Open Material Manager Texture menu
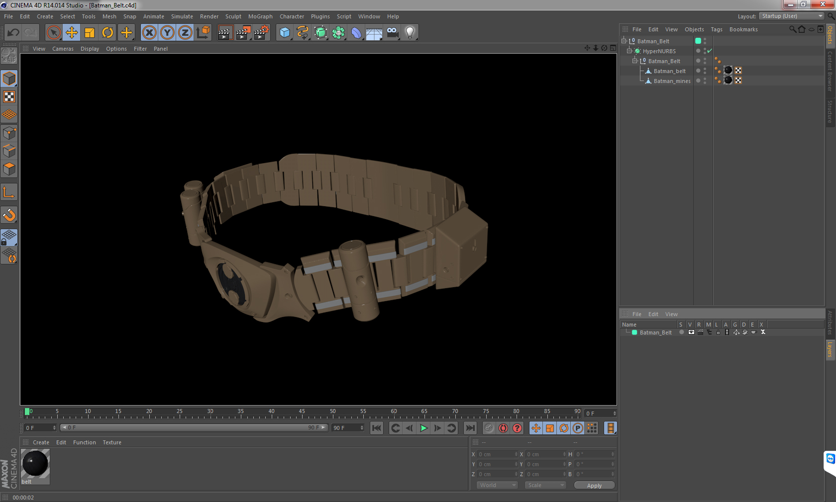The width and height of the screenshot is (836, 502). [x=112, y=442]
